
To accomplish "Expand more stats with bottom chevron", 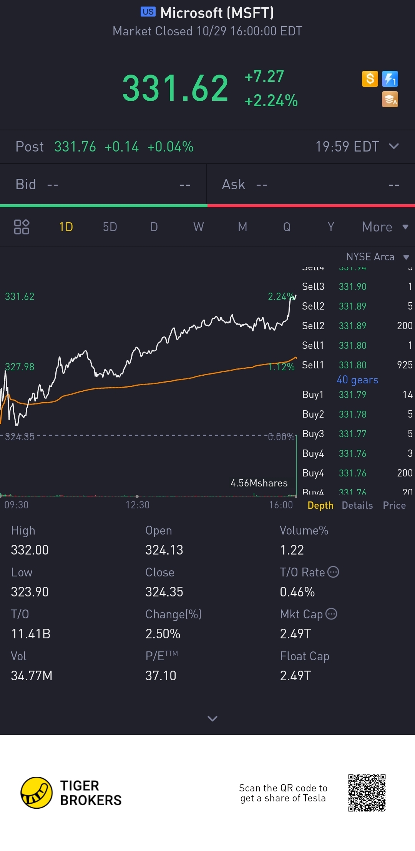I will pos(212,718).
